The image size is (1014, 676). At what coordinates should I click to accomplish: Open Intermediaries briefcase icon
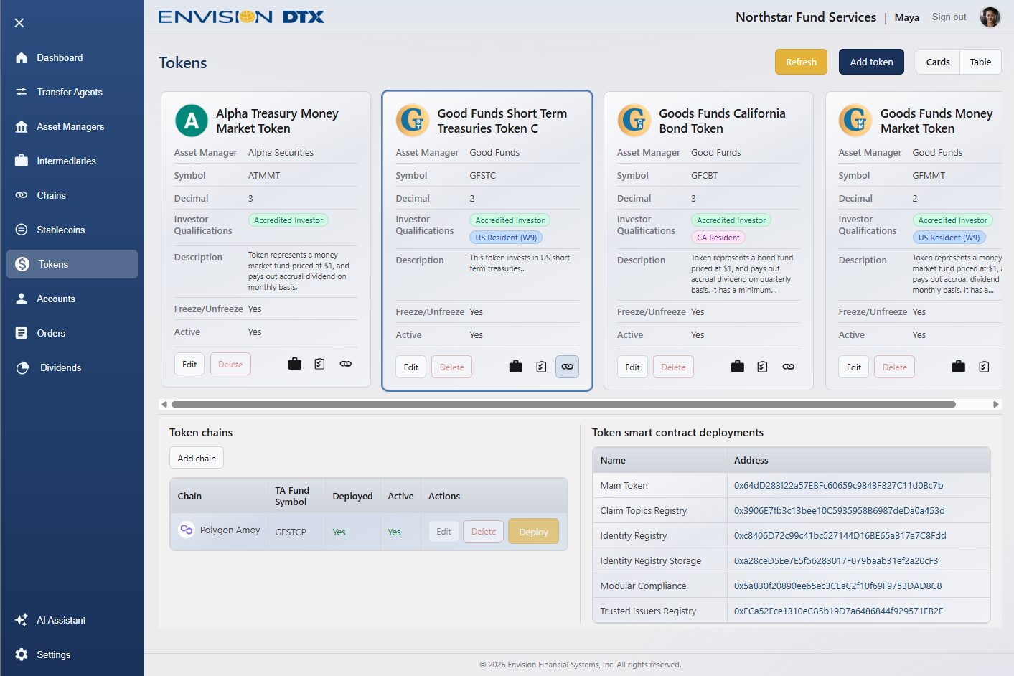pos(22,161)
